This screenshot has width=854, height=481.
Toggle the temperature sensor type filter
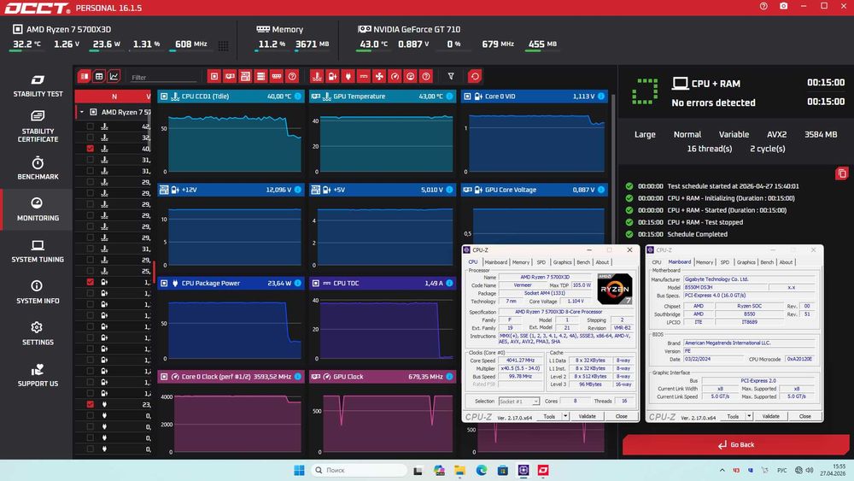(317, 76)
